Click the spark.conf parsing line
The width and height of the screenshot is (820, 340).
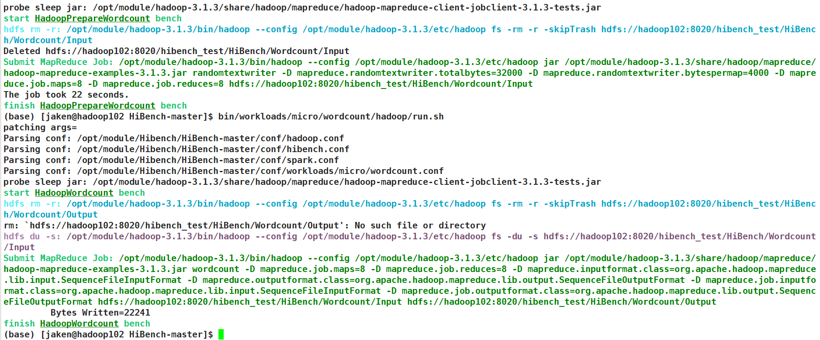(x=171, y=160)
